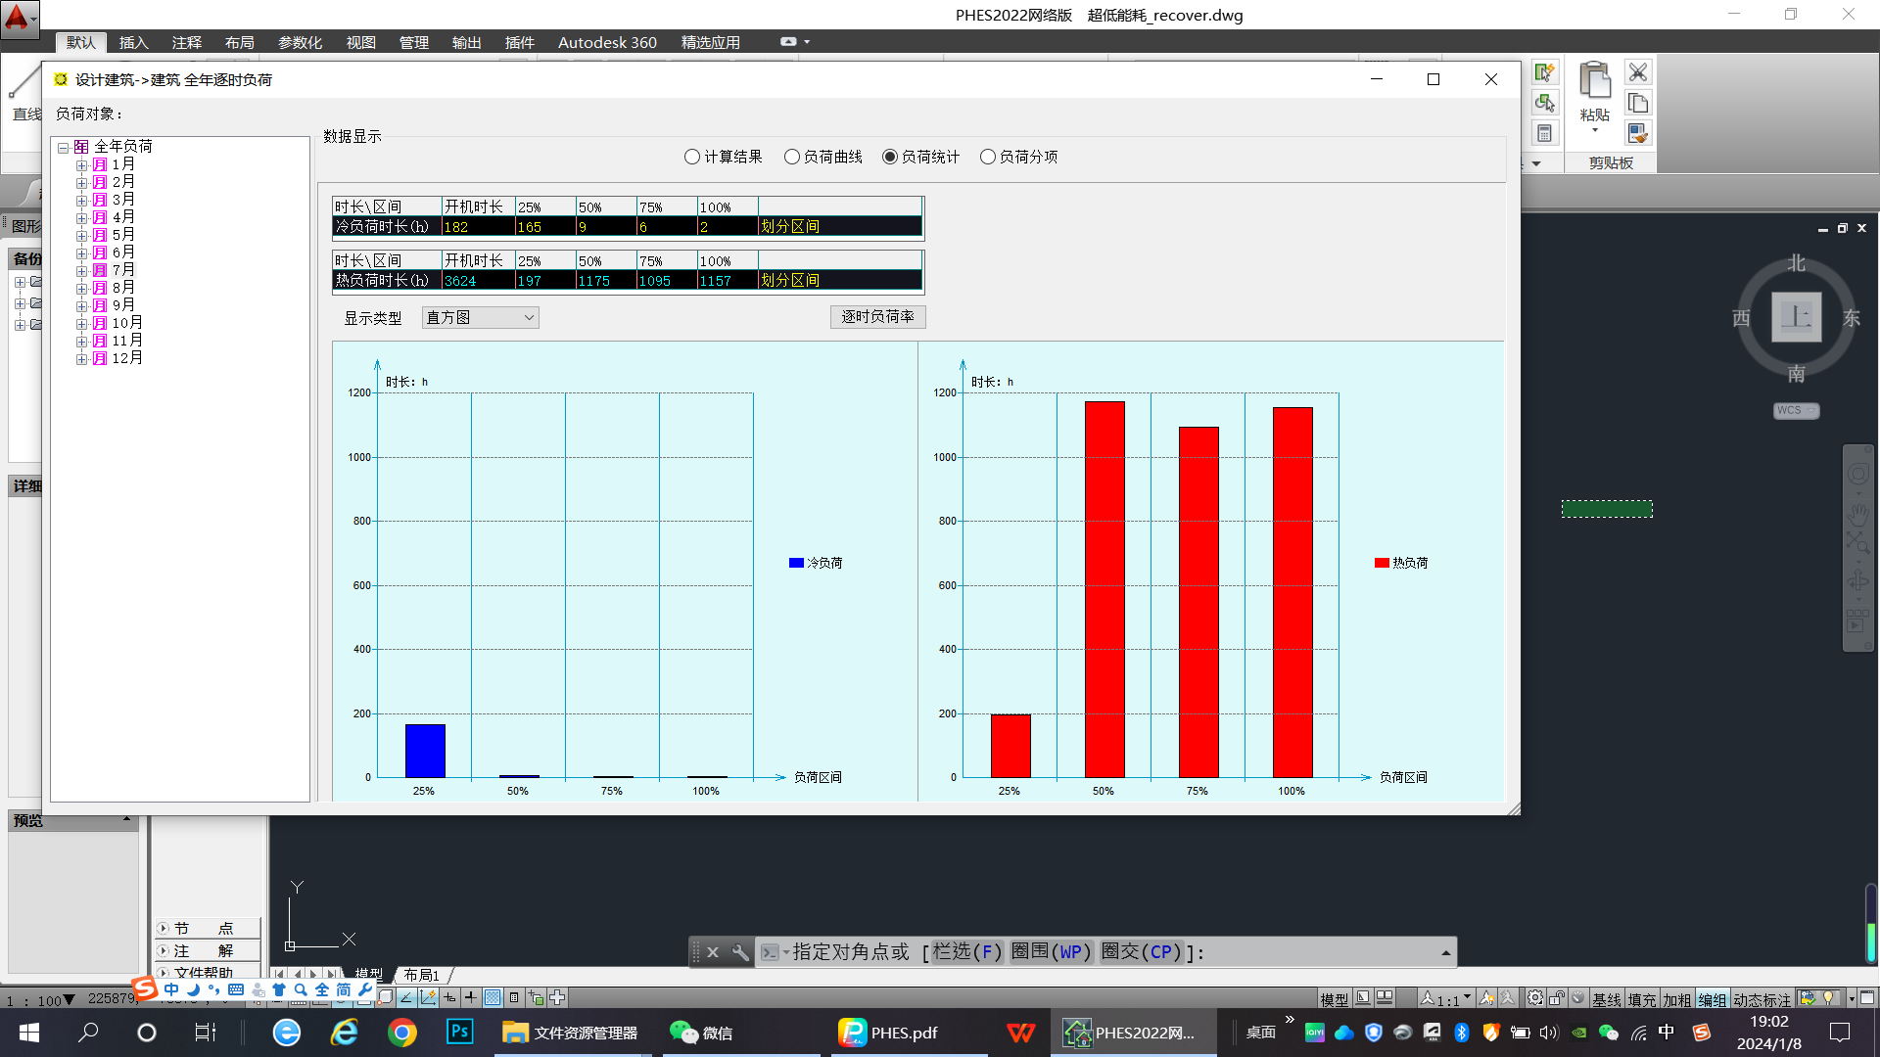Click the AutoCAD application menu logo

click(x=18, y=18)
